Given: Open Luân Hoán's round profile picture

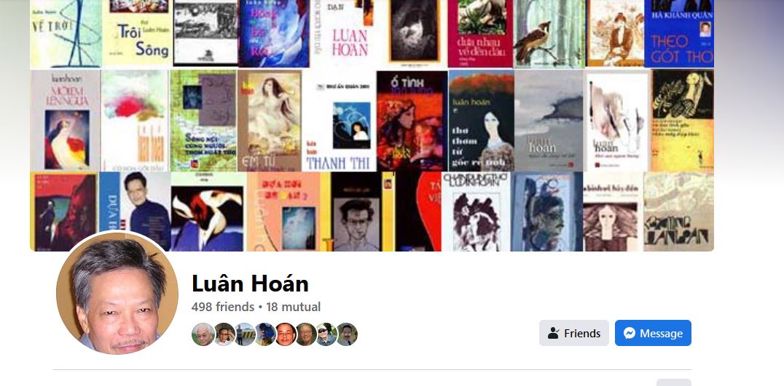Looking at the screenshot, I should point(117,293).
